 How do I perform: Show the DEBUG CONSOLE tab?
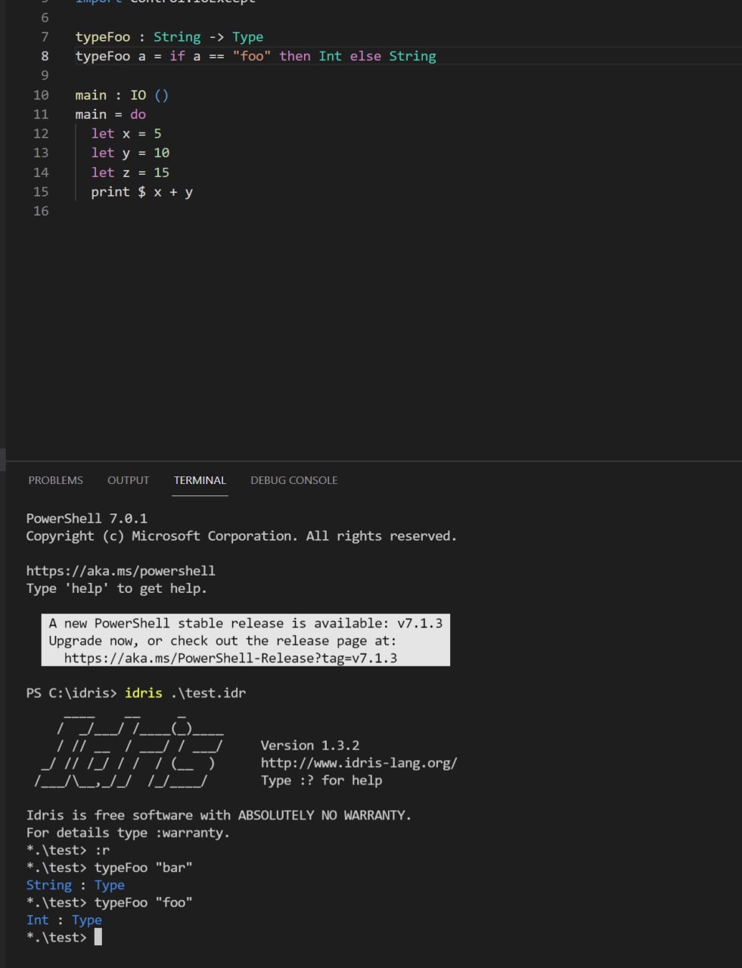[x=293, y=480]
